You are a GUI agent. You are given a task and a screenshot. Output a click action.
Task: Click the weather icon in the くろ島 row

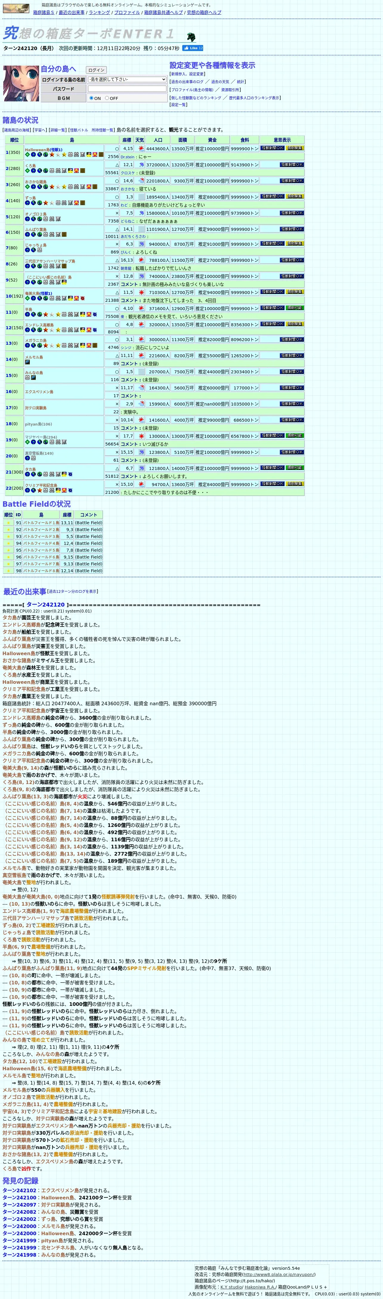141,165
